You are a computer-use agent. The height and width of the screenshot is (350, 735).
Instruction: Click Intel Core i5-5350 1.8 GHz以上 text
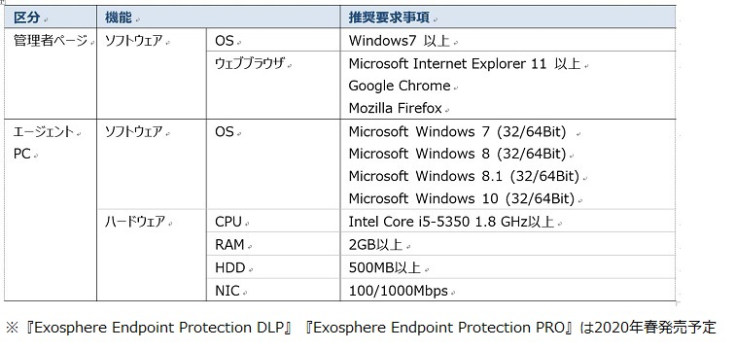[451, 222]
